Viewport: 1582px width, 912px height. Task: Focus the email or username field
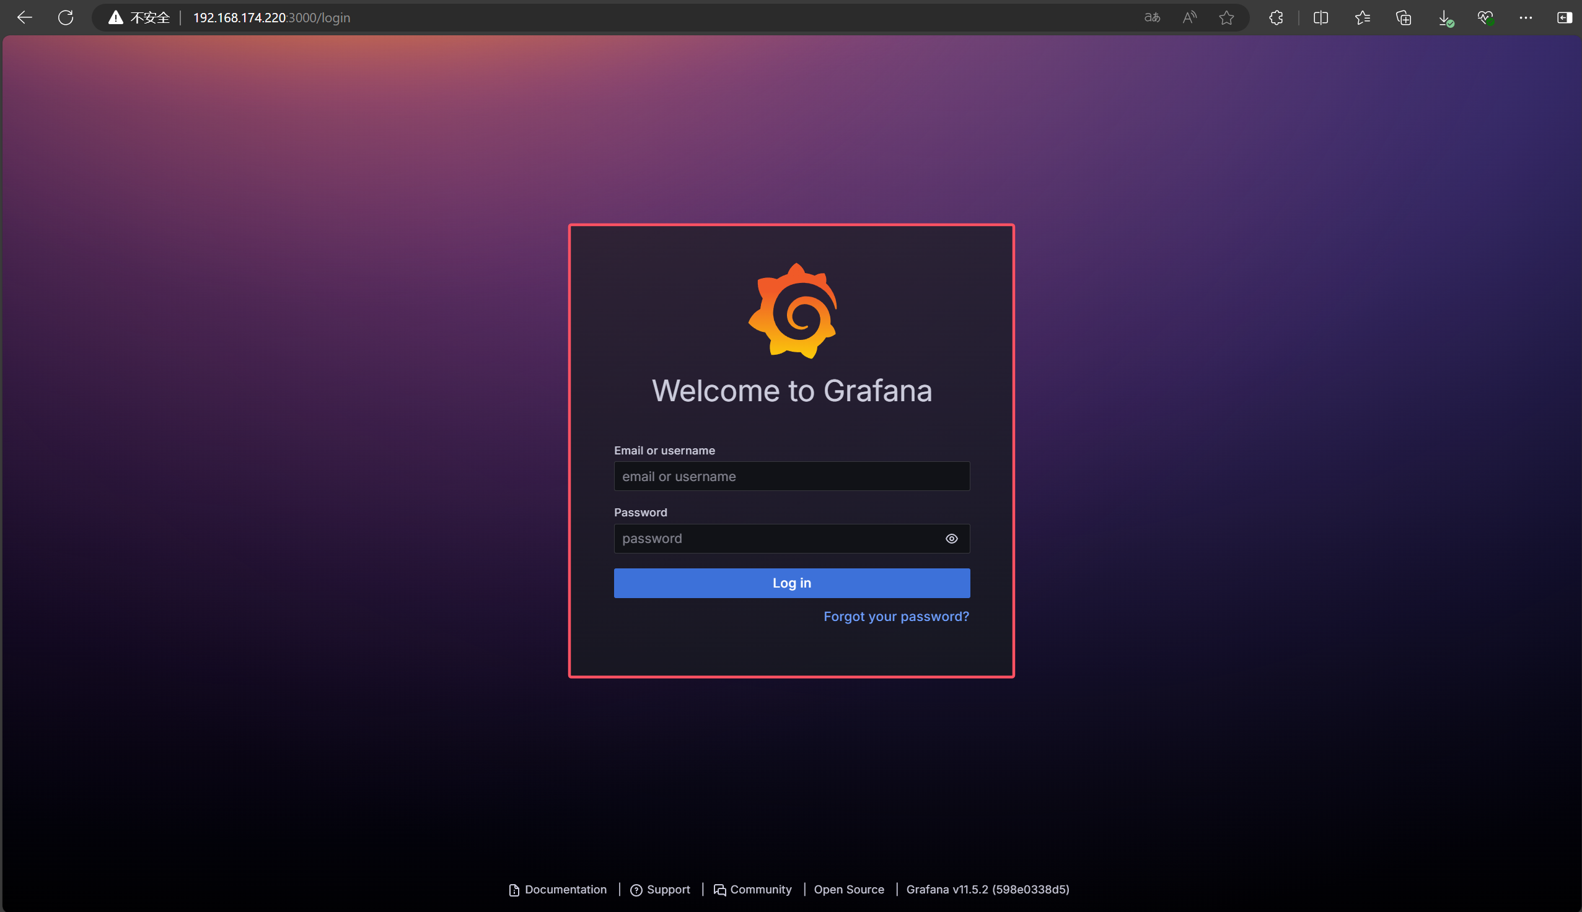coord(792,476)
